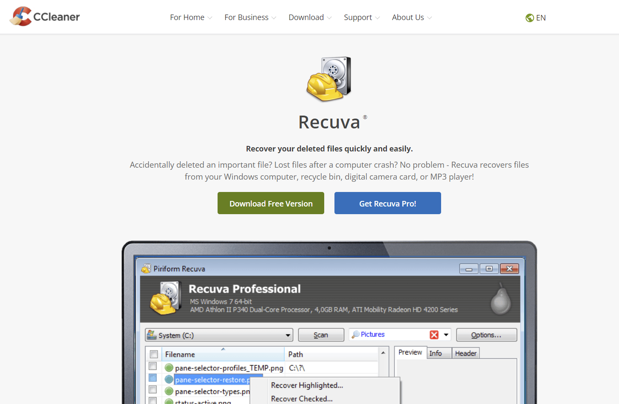Choose Recover Highlighted... from context menu

tap(307, 385)
